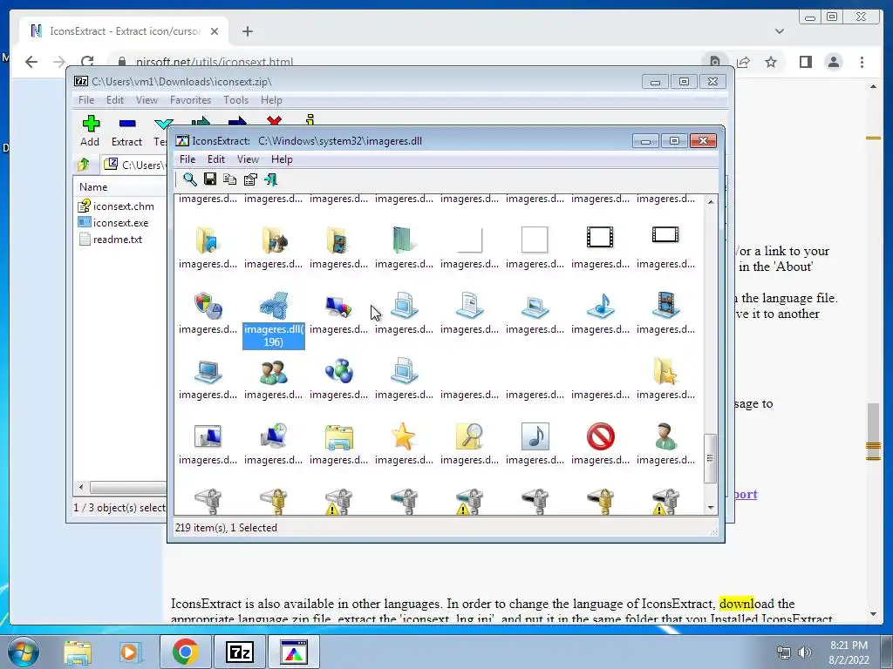
Task: Click the Search For Icons magnifier toolbar icon
Action: point(189,179)
